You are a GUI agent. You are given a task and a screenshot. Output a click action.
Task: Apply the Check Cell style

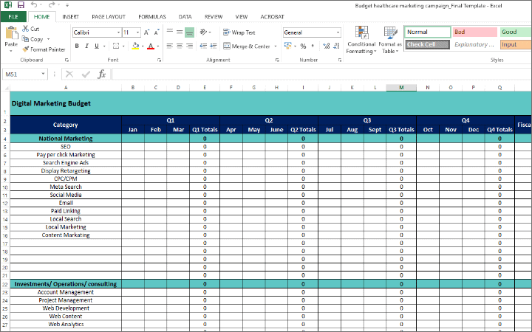(x=427, y=45)
